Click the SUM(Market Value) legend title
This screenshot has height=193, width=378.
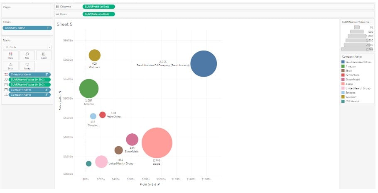tap(356, 22)
